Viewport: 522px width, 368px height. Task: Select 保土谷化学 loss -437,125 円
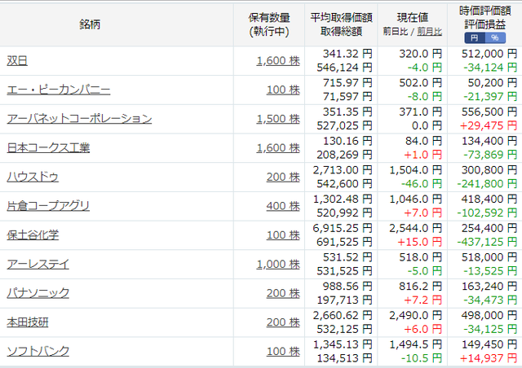click(487, 242)
